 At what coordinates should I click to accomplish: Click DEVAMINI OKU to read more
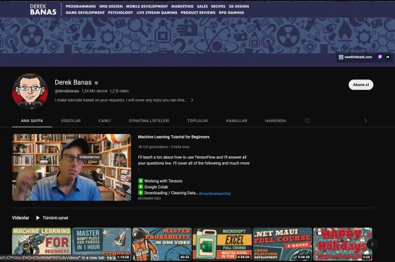coord(149,198)
